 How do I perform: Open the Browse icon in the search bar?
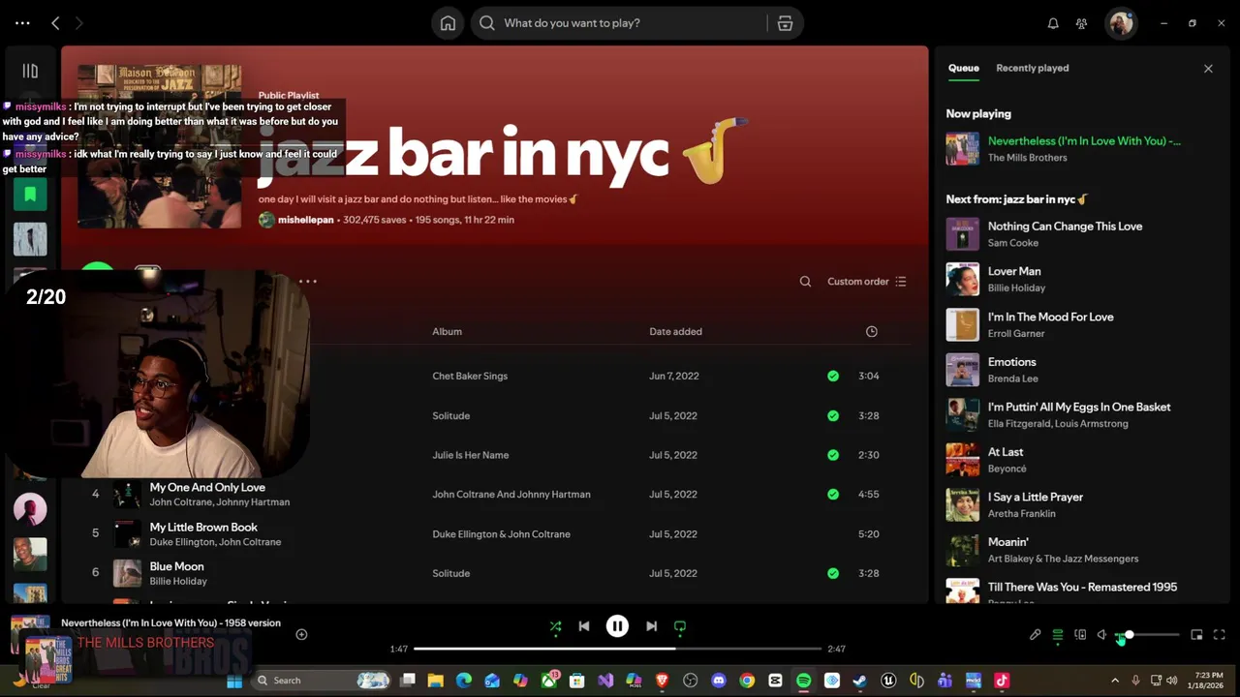785,23
